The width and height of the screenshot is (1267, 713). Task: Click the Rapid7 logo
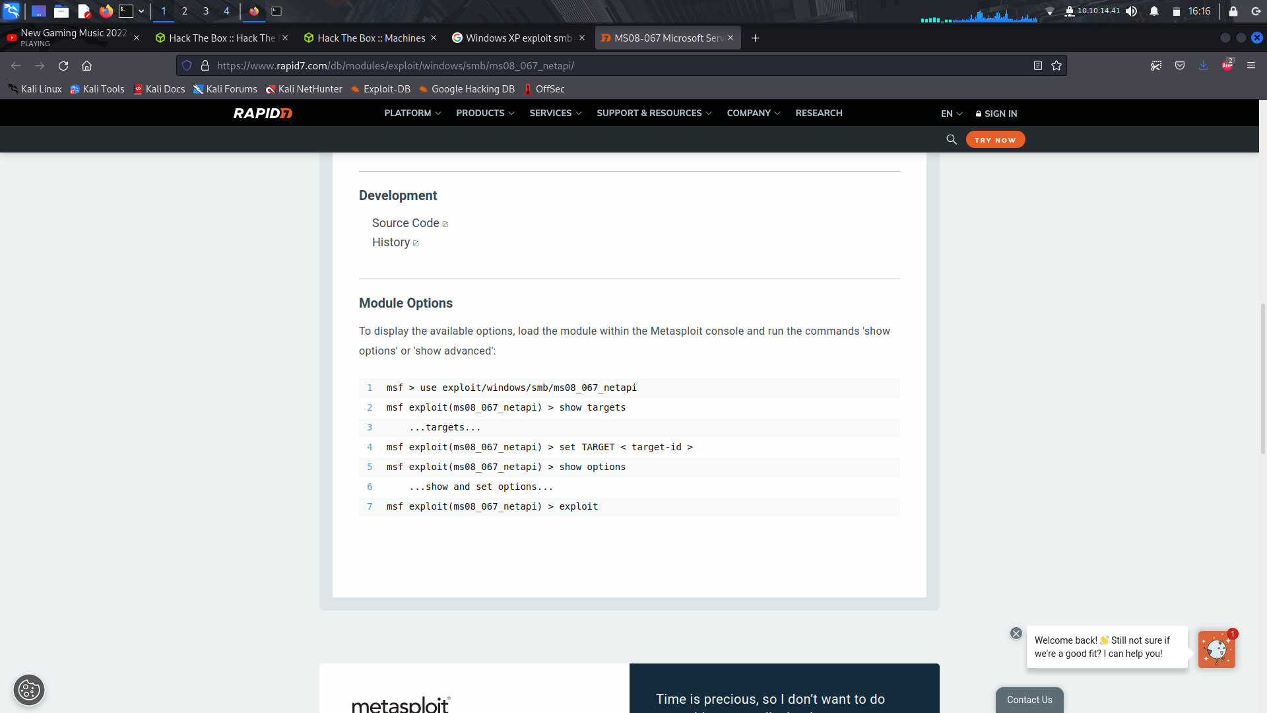tap(262, 113)
